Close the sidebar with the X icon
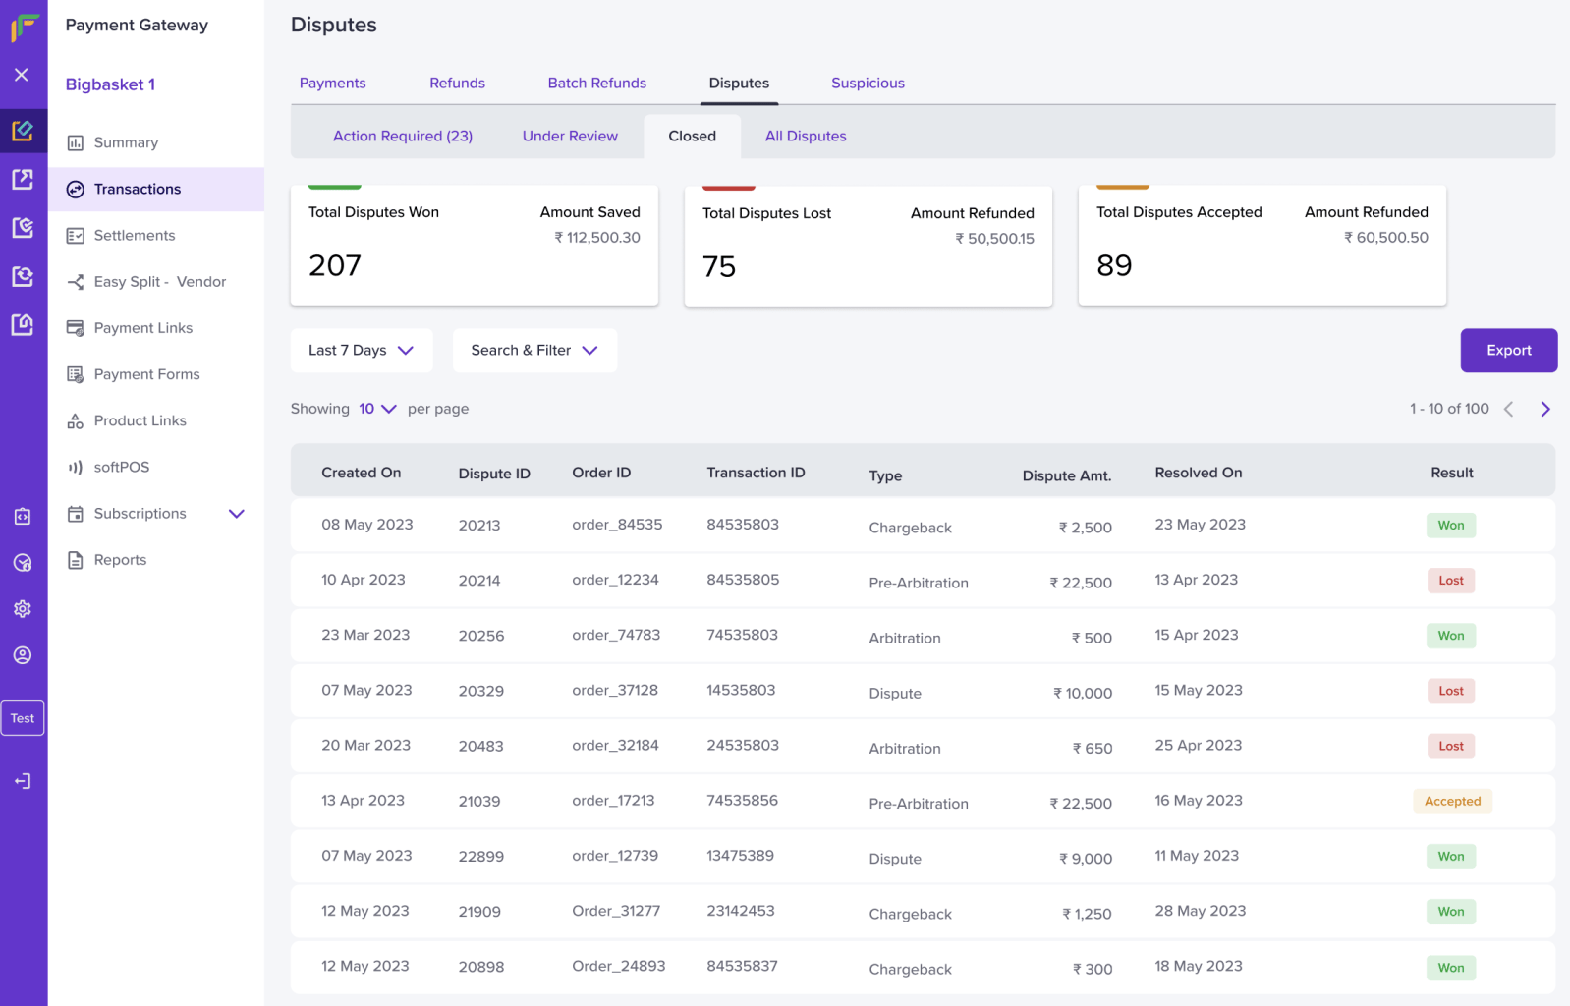The image size is (1570, 1006). click(x=22, y=75)
